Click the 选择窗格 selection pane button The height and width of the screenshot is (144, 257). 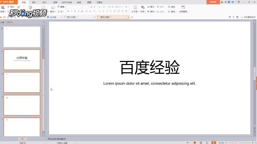click(x=183, y=9)
